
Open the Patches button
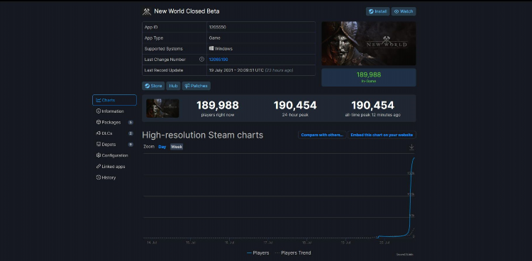196,86
